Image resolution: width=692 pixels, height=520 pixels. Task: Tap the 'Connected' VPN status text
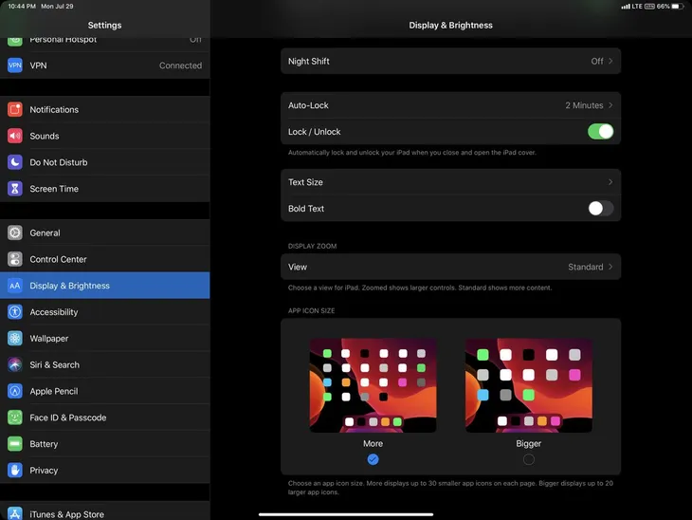[180, 65]
